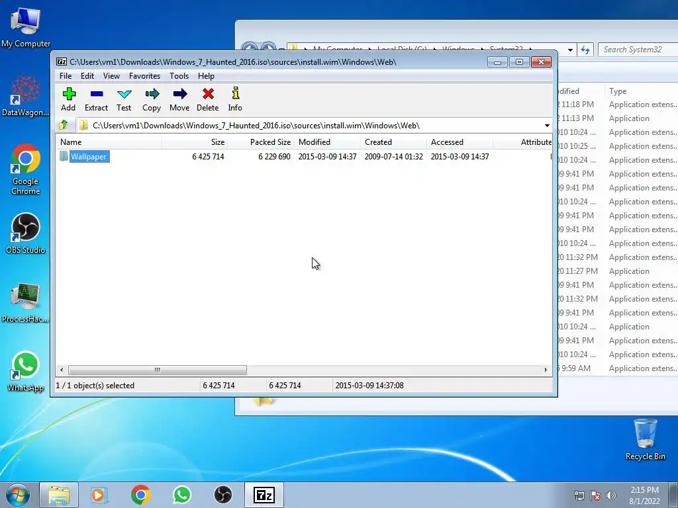This screenshot has height=508, width=678.
Task: Sort by the Accessed column header
Action: tap(460, 142)
